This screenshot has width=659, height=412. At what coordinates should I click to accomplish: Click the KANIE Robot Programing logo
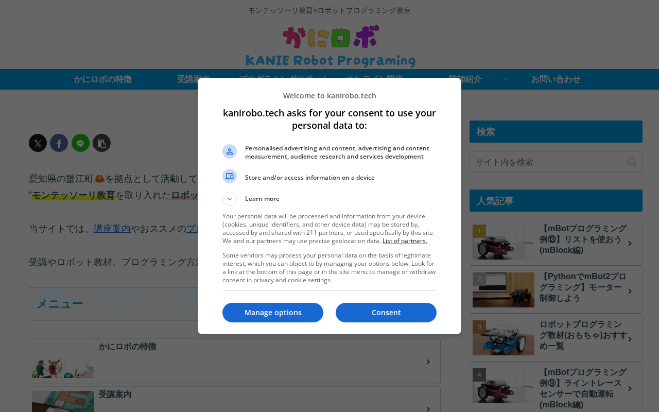coord(330,46)
